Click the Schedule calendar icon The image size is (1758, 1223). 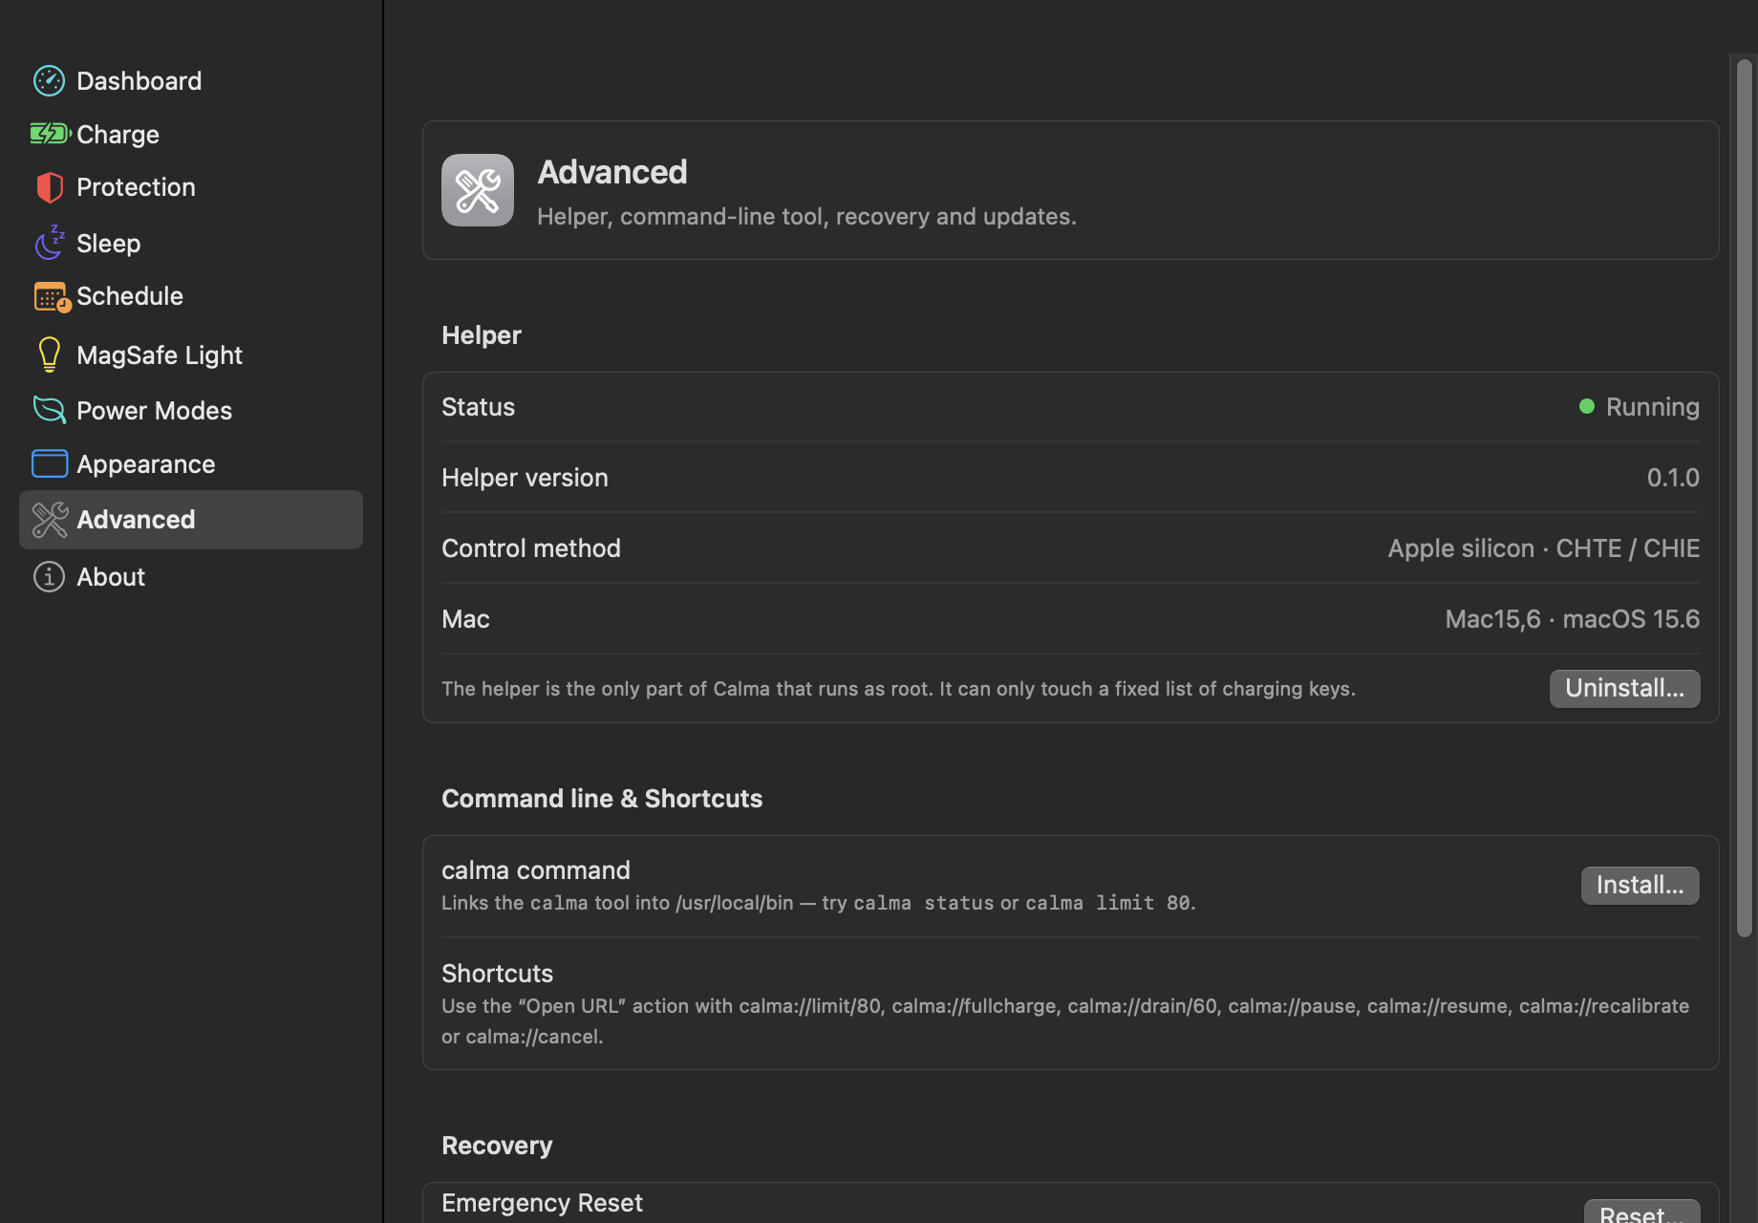pos(52,297)
